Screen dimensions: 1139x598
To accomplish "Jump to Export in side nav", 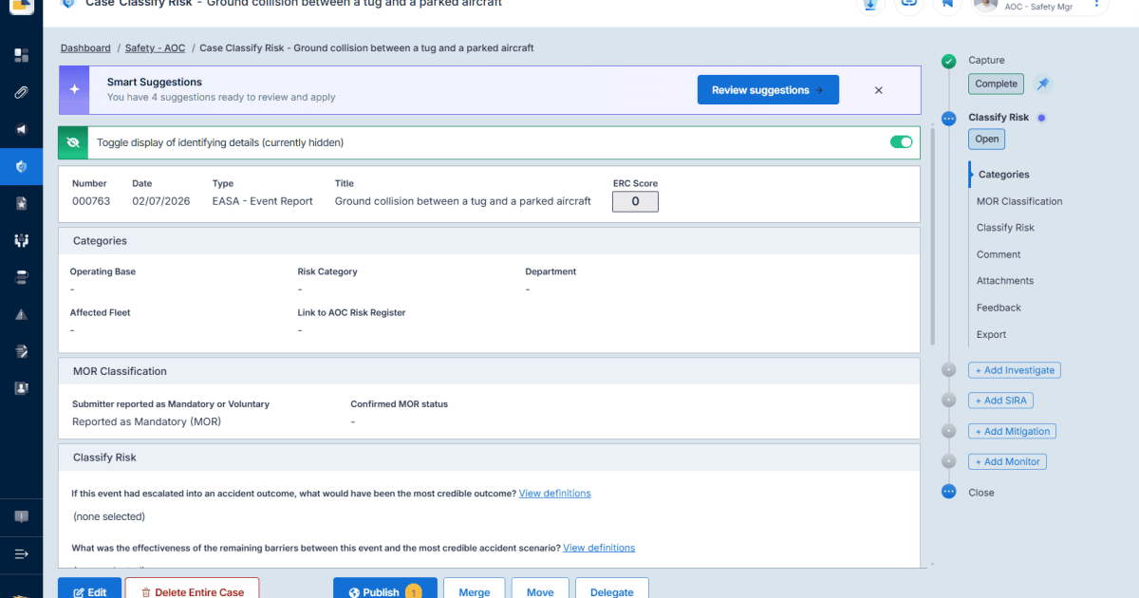I will 991,334.
